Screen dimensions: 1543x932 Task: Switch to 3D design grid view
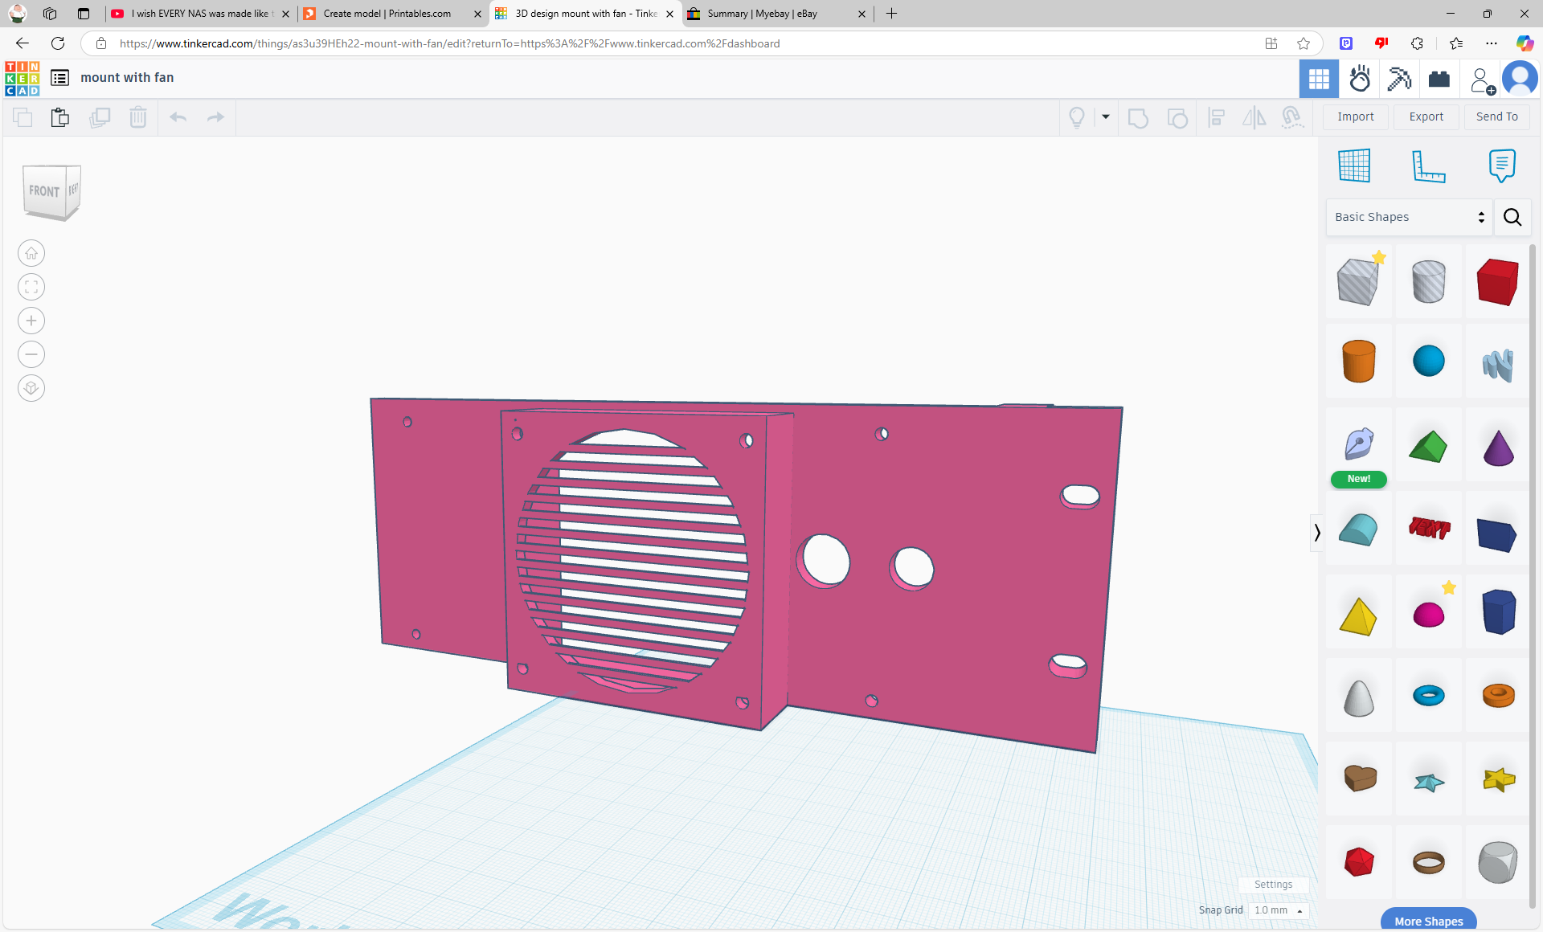tap(1319, 79)
